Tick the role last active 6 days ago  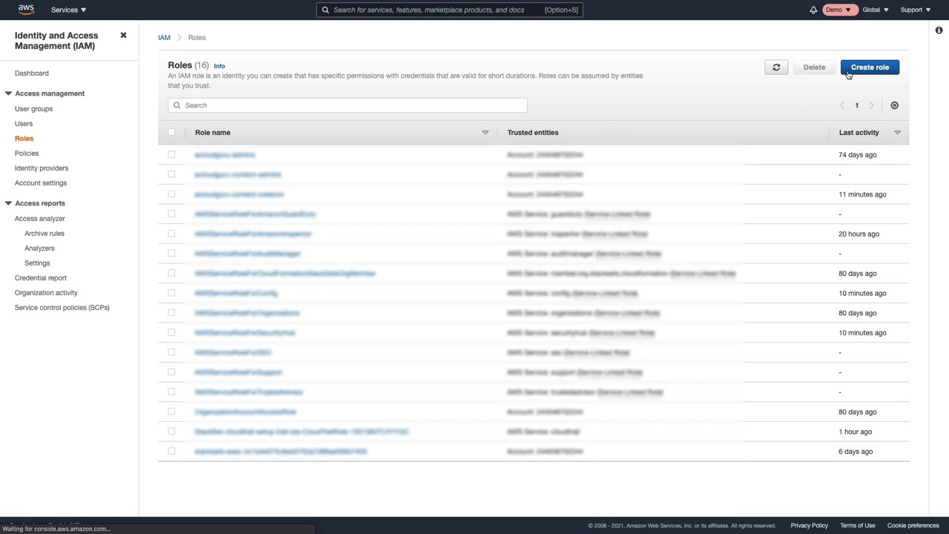pyautogui.click(x=171, y=451)
